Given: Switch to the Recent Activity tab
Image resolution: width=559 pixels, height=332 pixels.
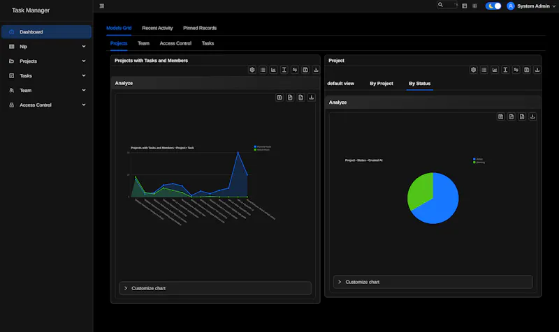Looking at the screenshot, I should pos(157,28).
